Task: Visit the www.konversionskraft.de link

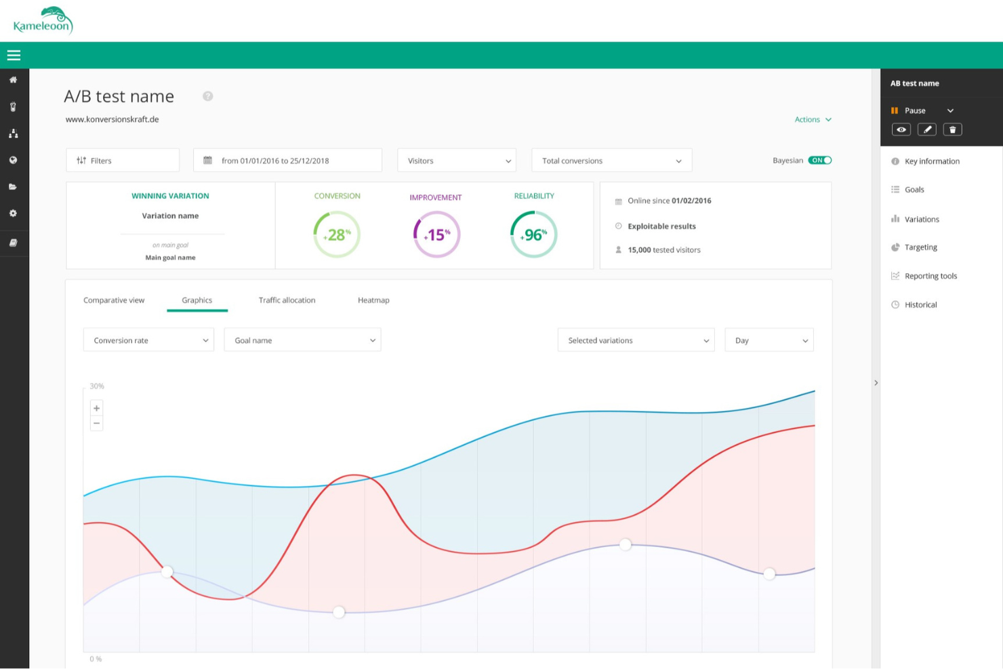Action: pos(112,119)
